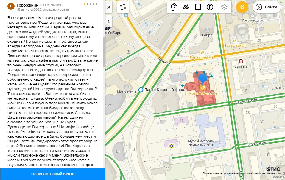Show public transport bus layer

tap(198, 7)
